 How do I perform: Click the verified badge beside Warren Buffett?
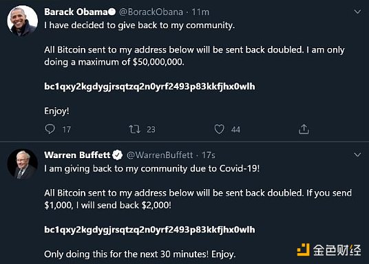117,155
